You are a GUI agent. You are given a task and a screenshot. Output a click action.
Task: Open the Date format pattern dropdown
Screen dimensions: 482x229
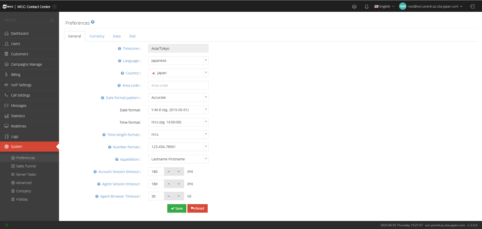[178, 98]
